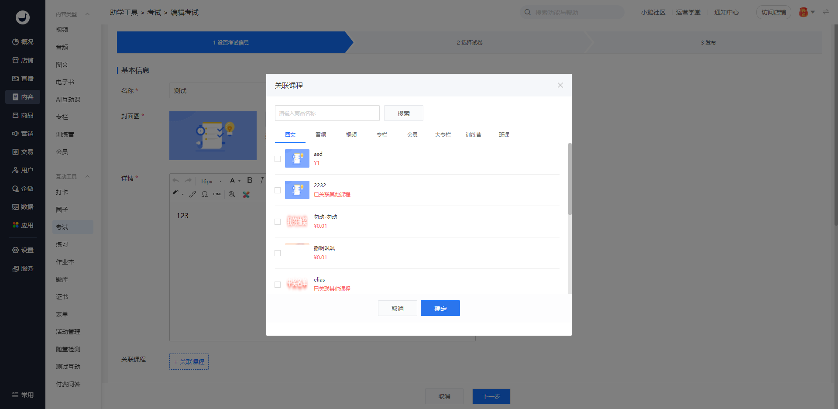The width and height of the screenshot is (838, 409).
Task: Click the switch arrows icon at top right
Action: (825, 12)
